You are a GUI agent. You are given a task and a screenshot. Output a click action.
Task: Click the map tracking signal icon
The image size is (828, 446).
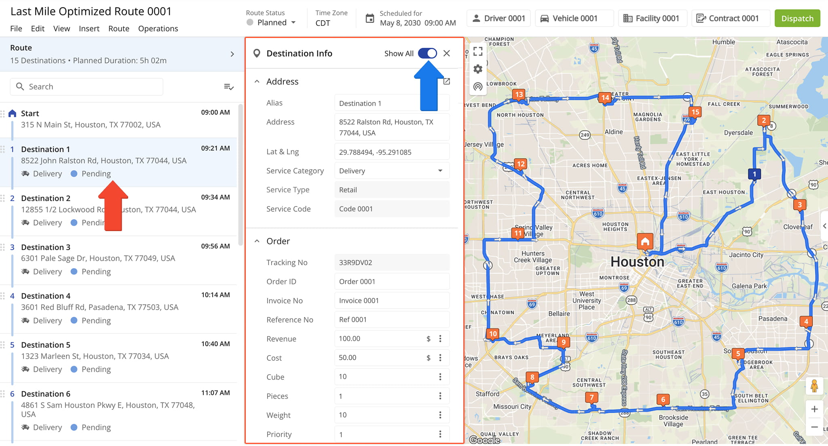point(478,86)
